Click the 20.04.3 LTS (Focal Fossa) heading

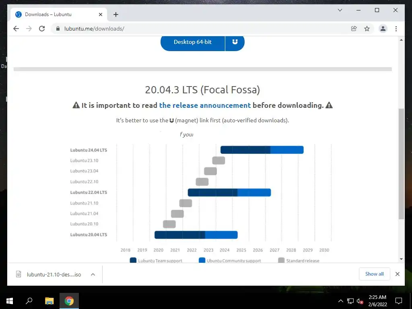(203, 90)
